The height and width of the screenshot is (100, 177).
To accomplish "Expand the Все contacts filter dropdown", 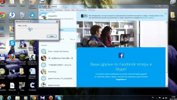I will [72, 39].
